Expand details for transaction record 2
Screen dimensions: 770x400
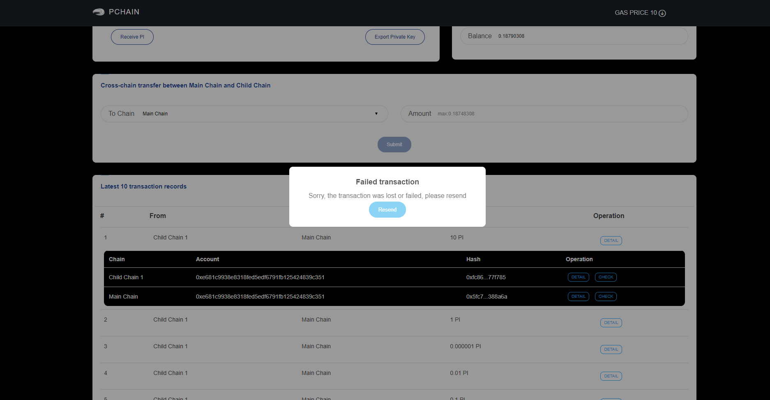tap(611, 323)
